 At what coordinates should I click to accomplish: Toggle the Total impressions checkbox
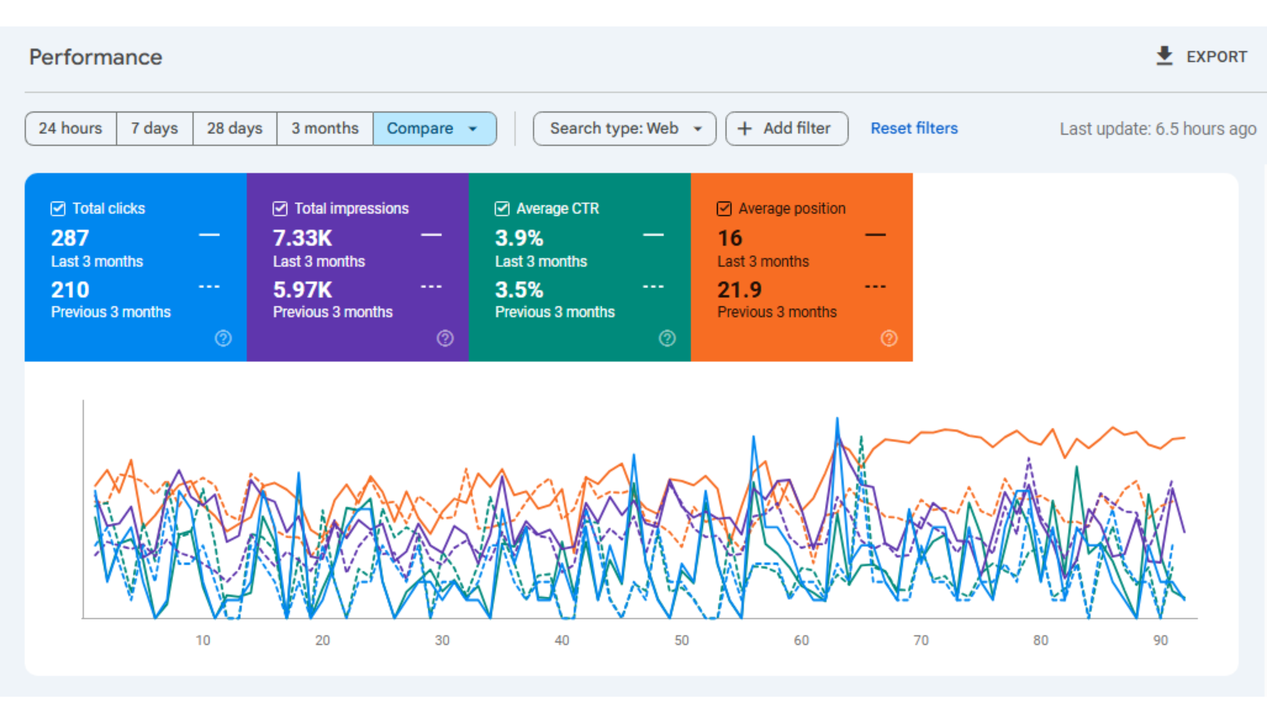(280, 209)
